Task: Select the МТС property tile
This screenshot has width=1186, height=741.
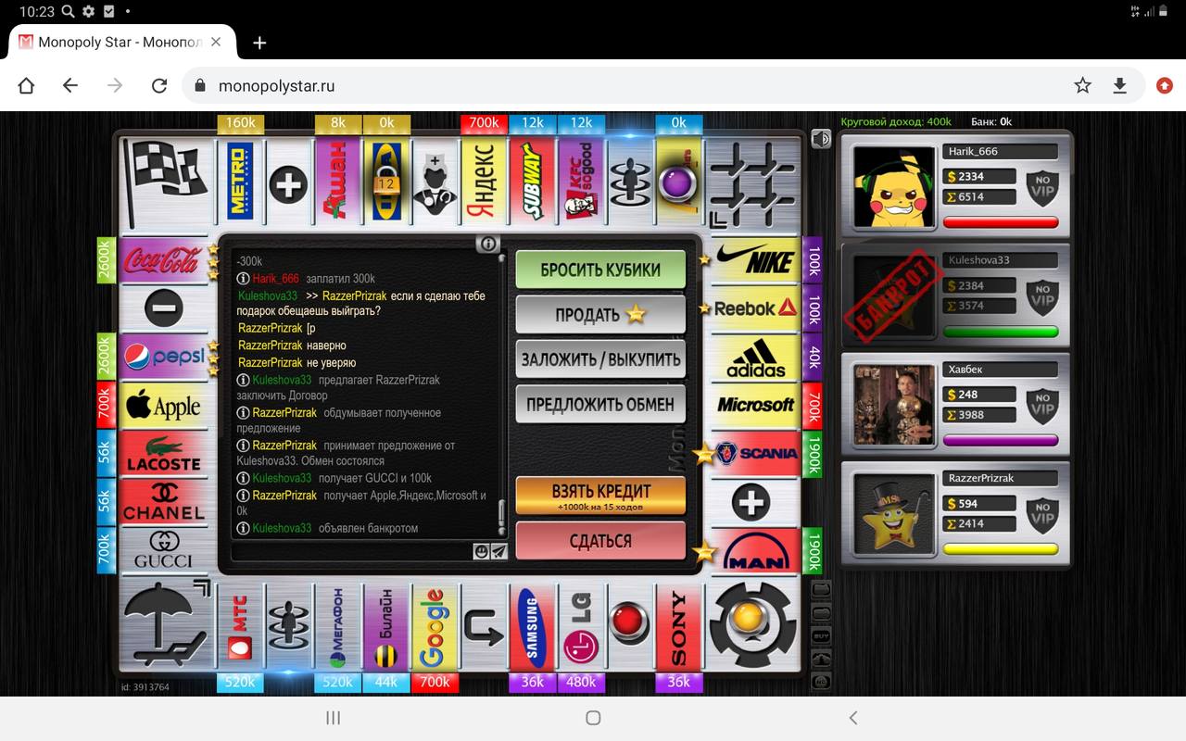Action: point(240,626)
